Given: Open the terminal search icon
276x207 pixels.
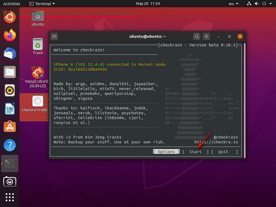Looking at the screenshot, I should coord(197,36).
